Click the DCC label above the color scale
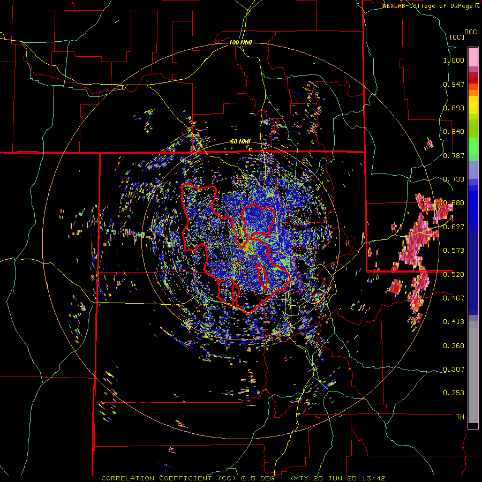This screenshot has height=482, width=482. point(470,32)
